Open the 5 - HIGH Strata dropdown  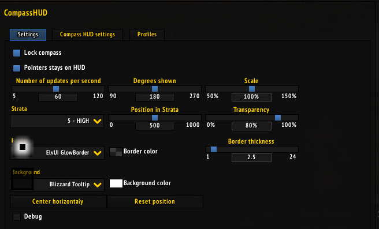(57, 121)
